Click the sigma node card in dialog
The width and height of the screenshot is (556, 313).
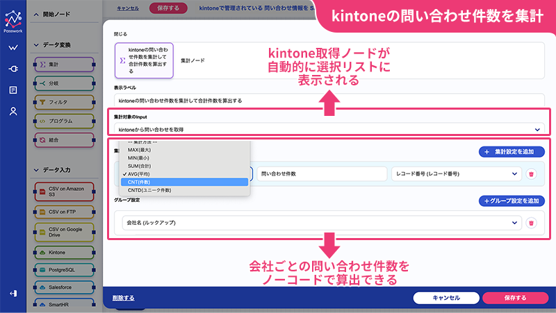pyautogui.click(x=144, y=60)
